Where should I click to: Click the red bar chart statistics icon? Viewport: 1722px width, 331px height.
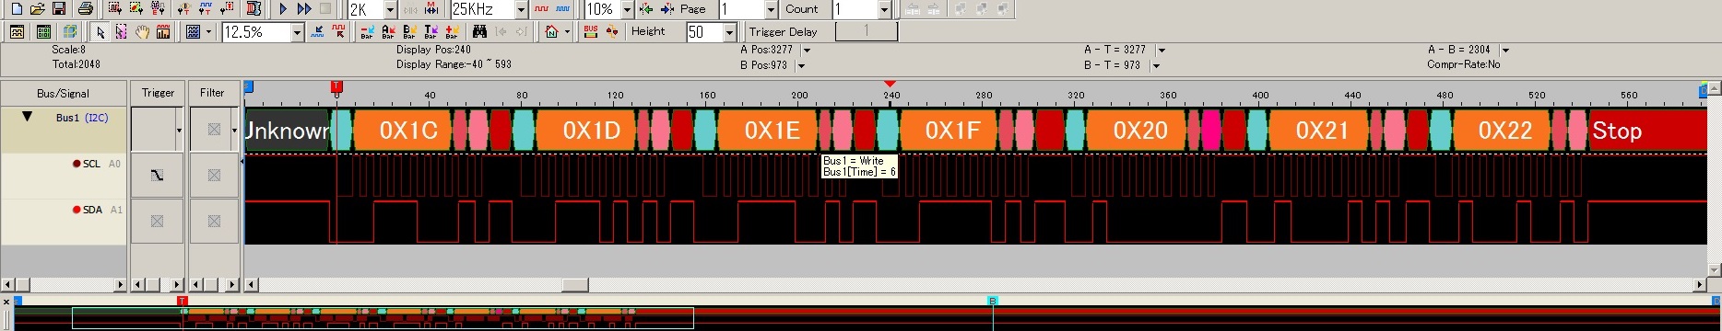pyautogui.click(x=163, y=32)
